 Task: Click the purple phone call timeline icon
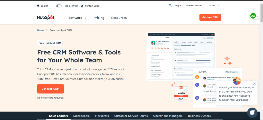[197, 85]
